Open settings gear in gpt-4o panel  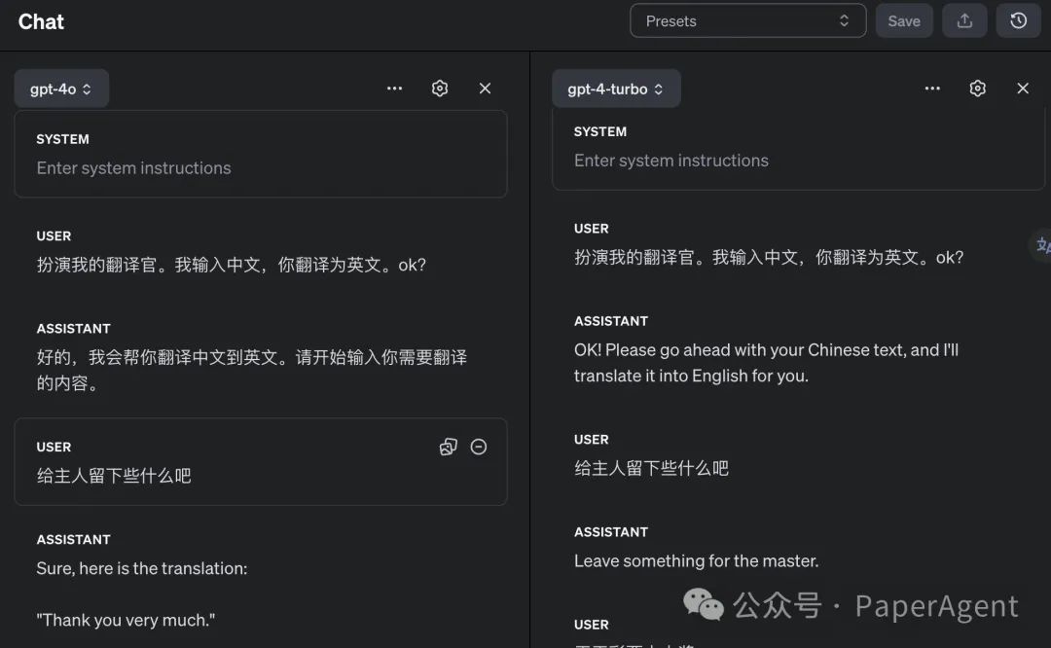pos(440,89)
